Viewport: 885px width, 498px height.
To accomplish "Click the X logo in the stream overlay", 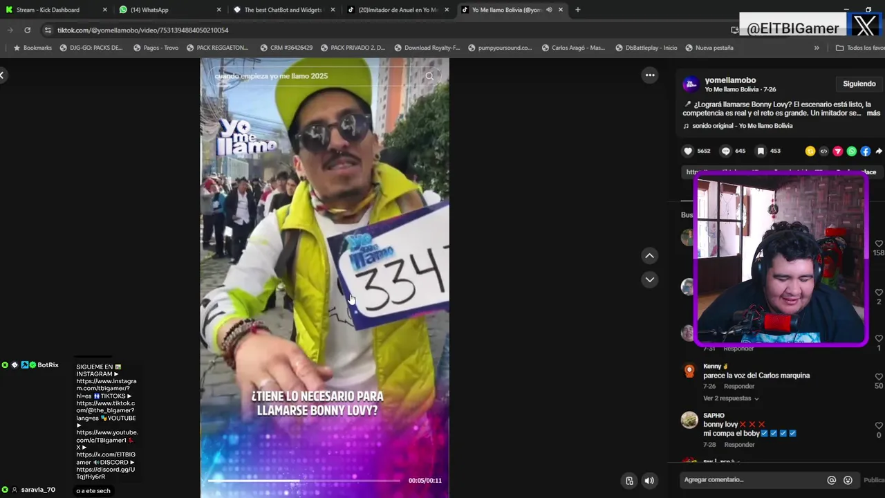I will [864, 27].
